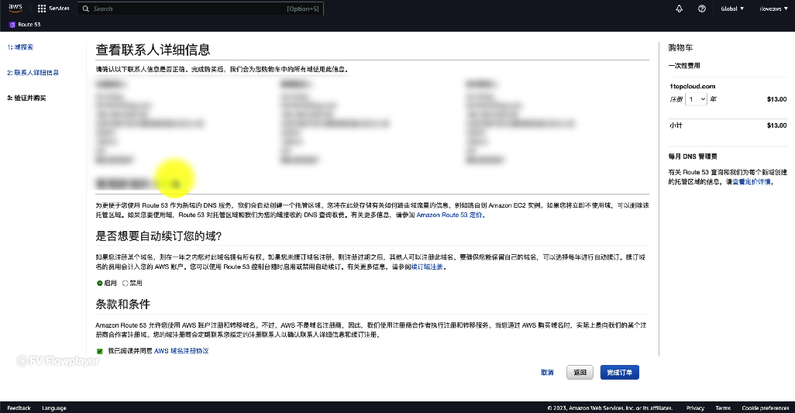Image resolution: width=795 pixels, height=413 pixels.
Task: Open the AWS console home logo
Action: pos(15,8)
